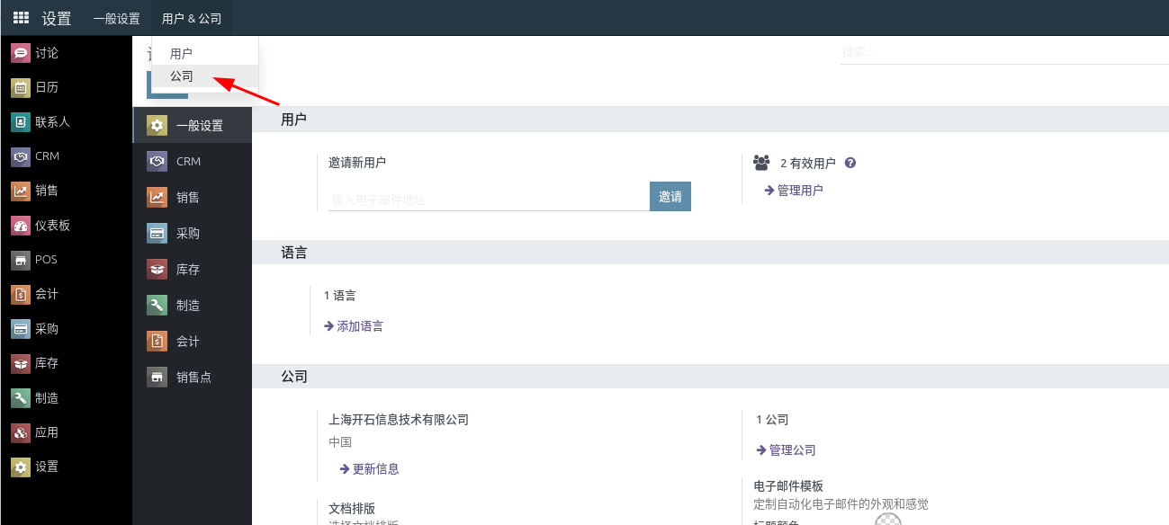Toggle the 用户 & 公司 top bar menu
Screen dimensions: 1169x525
click(192, 18)
